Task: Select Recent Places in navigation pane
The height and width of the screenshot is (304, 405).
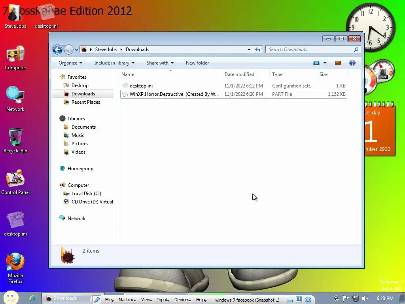Action: (86, 102)
